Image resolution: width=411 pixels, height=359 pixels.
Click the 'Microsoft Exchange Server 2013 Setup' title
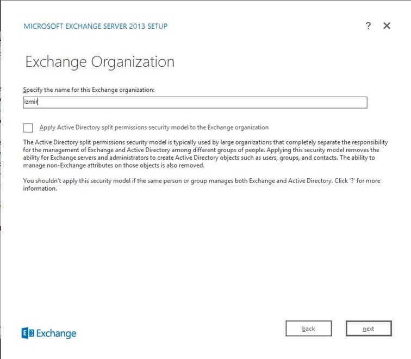pos(96,26)
